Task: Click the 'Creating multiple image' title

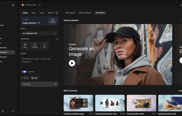Action: pyautogui.click(x=74, y=114)
